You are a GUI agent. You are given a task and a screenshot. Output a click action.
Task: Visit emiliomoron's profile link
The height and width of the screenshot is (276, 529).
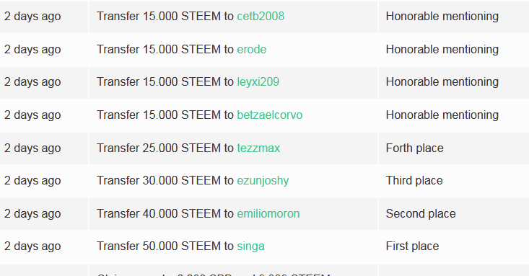coord(268,213)
